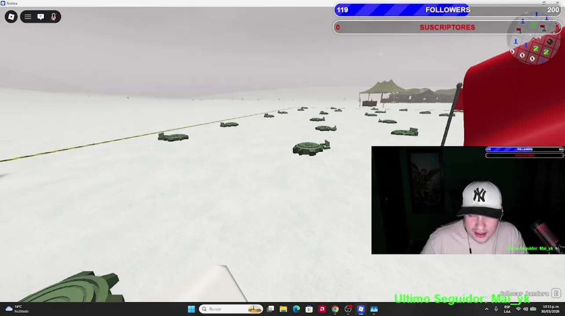Click the Roblox window title bar icon
This screenshot has width=565, height=316.
[3, 3]
